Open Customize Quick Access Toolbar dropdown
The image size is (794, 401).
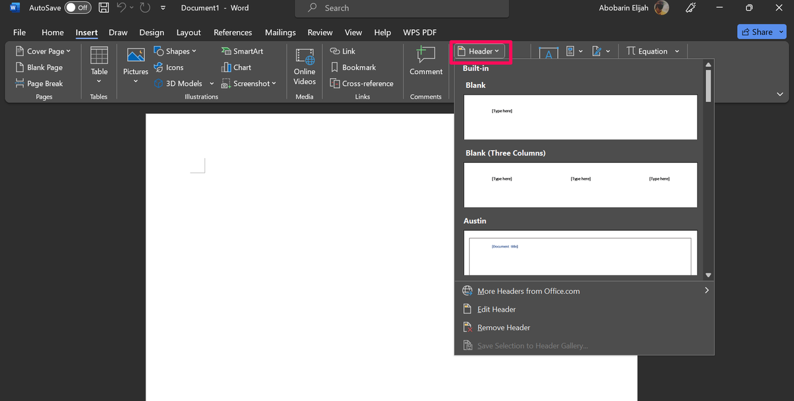click(x=163, y=9)
